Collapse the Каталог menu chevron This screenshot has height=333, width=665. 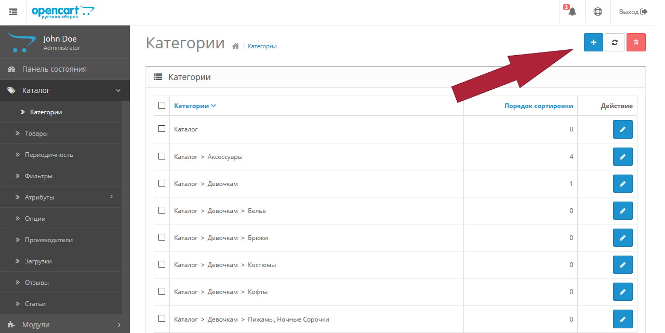(x=118, y=90)
